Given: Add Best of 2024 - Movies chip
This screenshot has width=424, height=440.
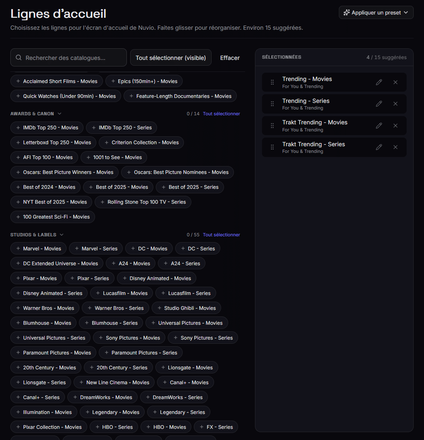Looking at the screenshot, I should coord(45,187).
